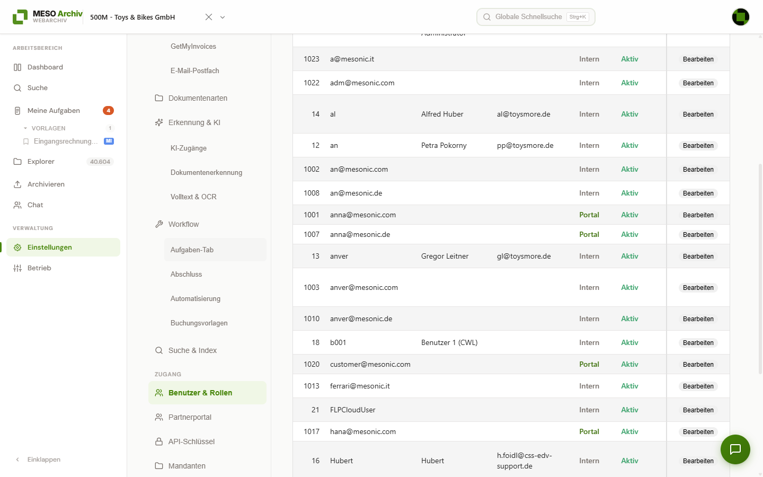The image size is (763, 477).
Task: Click Bearbeiten for FLPCloudUser
Action: coord(698,410)
